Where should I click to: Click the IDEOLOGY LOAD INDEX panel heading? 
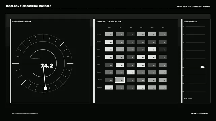coord(22,22)
